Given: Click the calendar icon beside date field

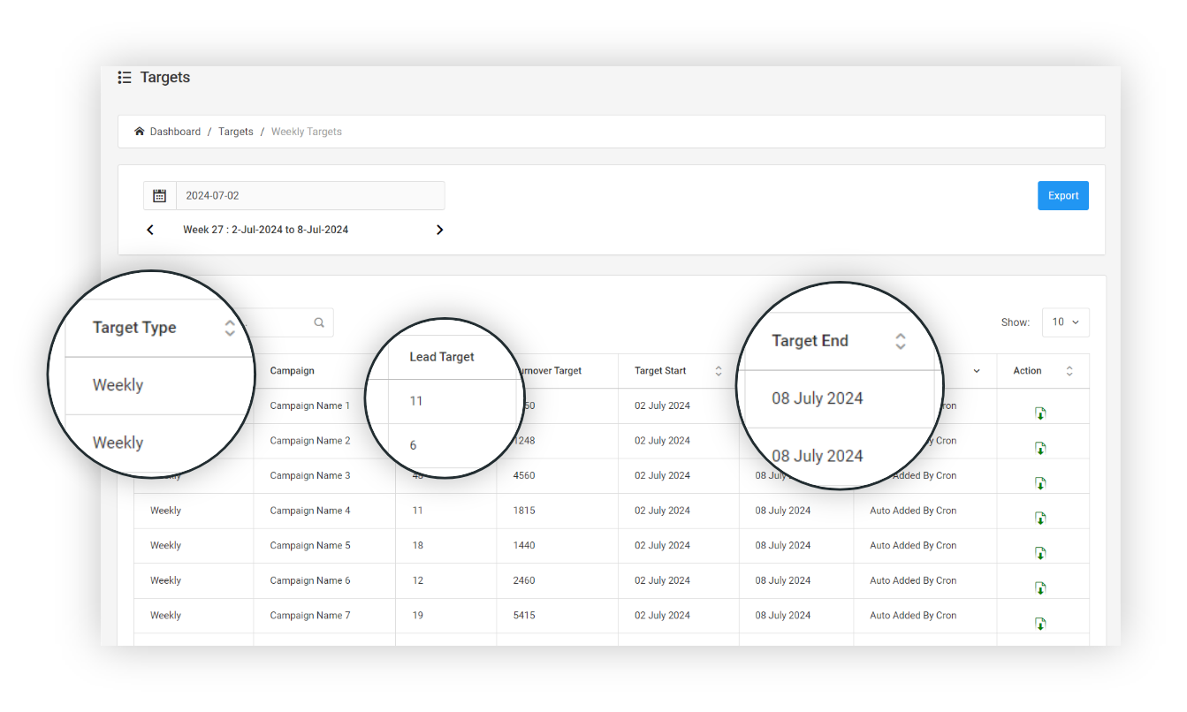Looking at the screenshot, I should point(160,196).
